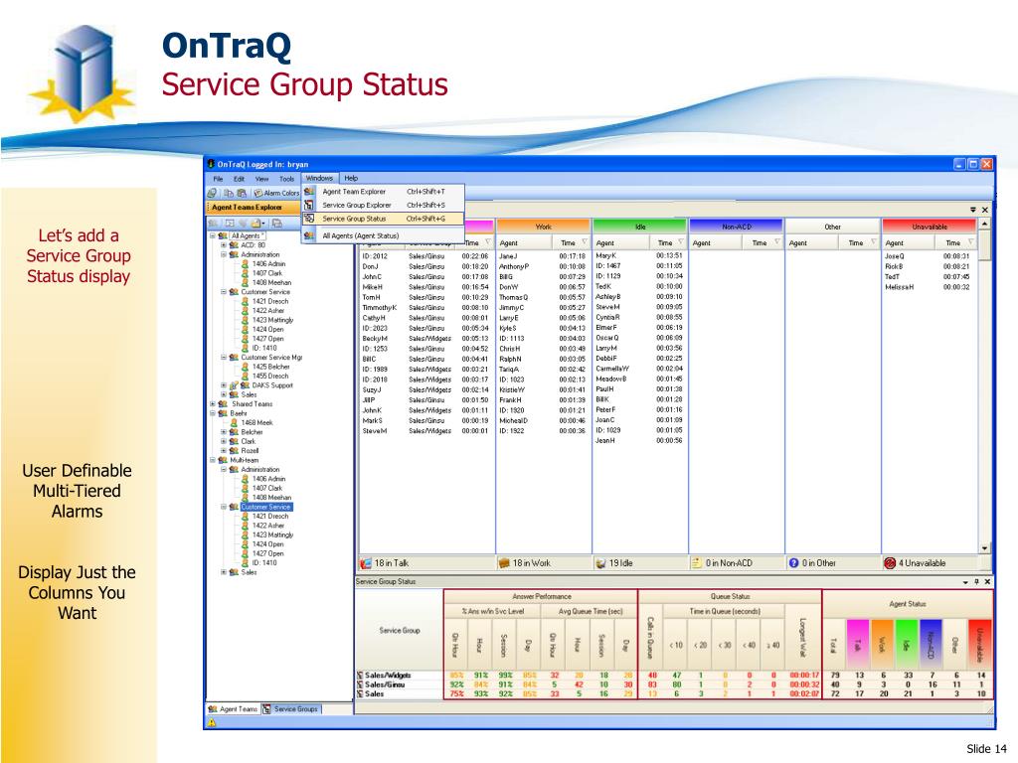Click the folder dropdown icon in explorer toolbar
The image size is (1018, 763).
point(259,224)
